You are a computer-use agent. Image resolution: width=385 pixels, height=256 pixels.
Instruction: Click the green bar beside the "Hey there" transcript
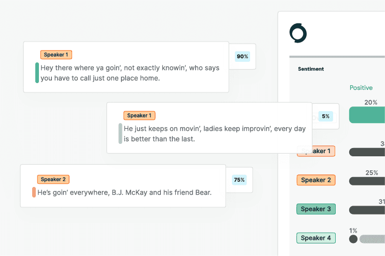[37, 73]
